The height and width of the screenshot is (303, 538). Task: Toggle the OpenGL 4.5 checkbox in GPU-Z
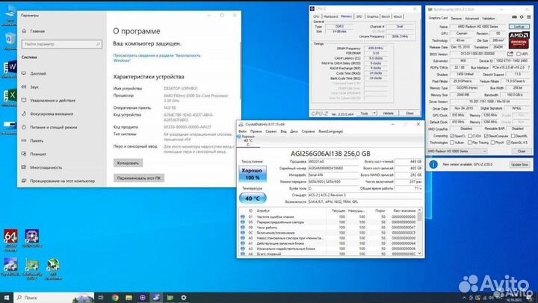coord(508,143)
